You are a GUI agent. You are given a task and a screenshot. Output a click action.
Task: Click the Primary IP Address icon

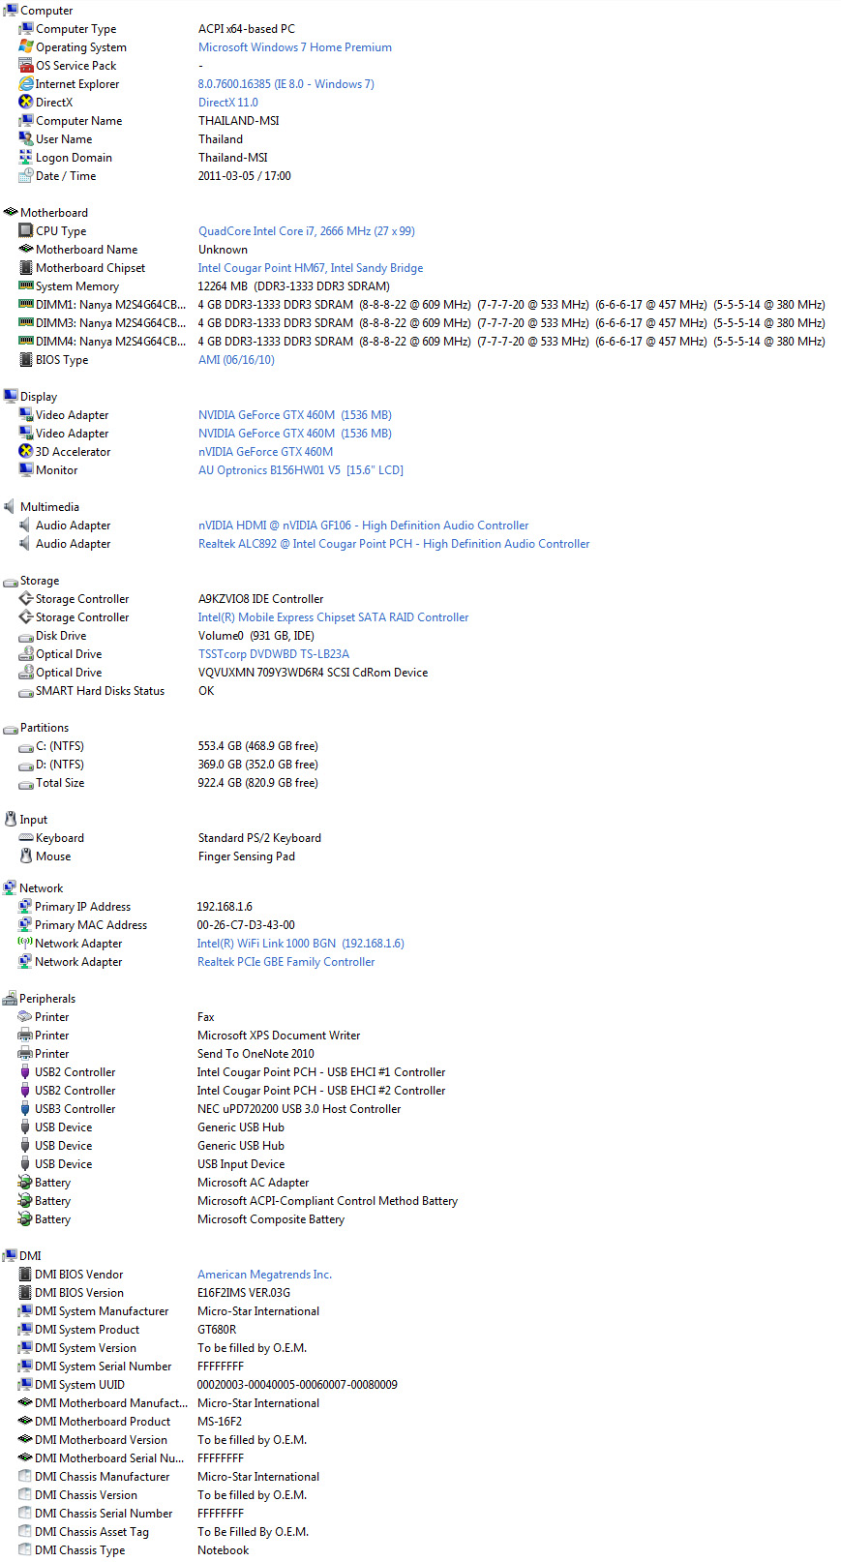click(x=25, y=907)
